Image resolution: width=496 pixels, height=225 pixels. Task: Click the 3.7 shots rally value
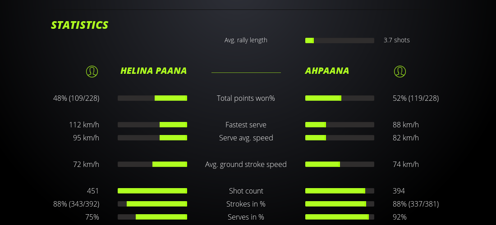397,40
